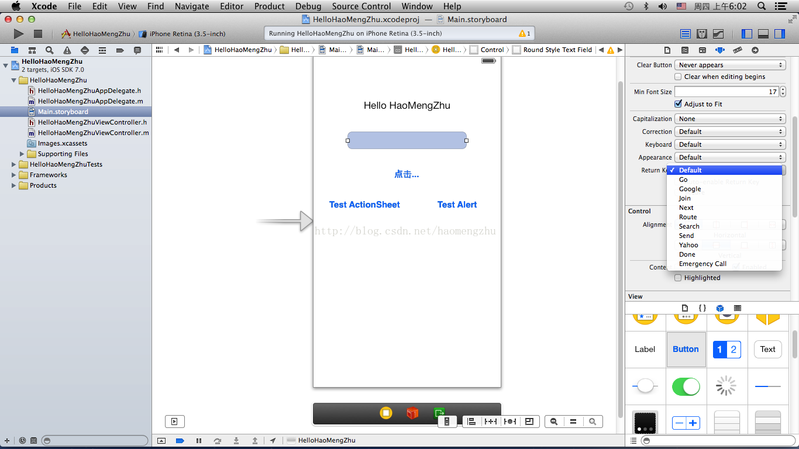Select the 点击... button on the canvas
The image size is (799, 449).
coord(407,174)
